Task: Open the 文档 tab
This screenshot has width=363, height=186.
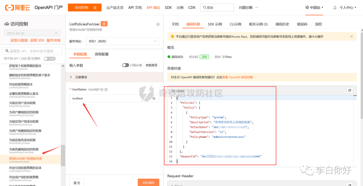Action: tap(175, 24)
